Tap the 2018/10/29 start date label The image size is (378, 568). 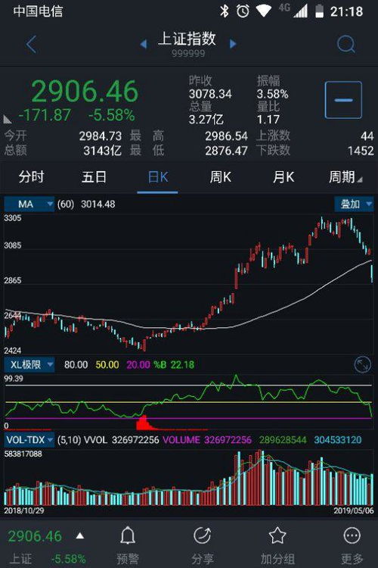coord(24,510)
